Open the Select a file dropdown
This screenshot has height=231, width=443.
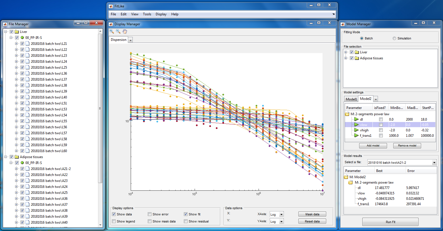[434, 163]
